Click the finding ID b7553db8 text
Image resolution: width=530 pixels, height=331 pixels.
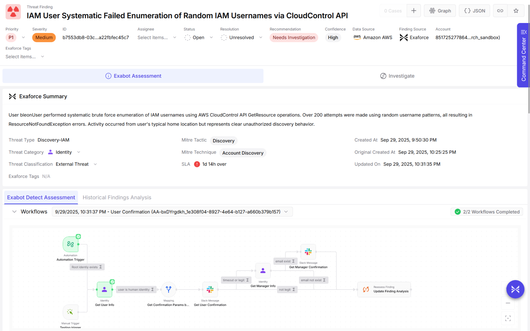[x=96, y=37]
